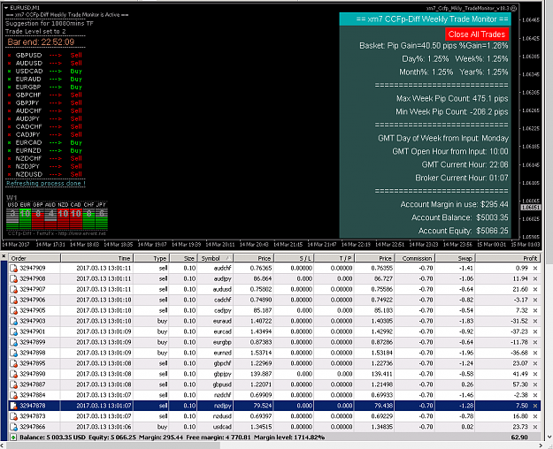Viewport: 553px width, 449px height.
Task: Select the USDCAD Buy suggestion line
Action: tap(44, 72)
